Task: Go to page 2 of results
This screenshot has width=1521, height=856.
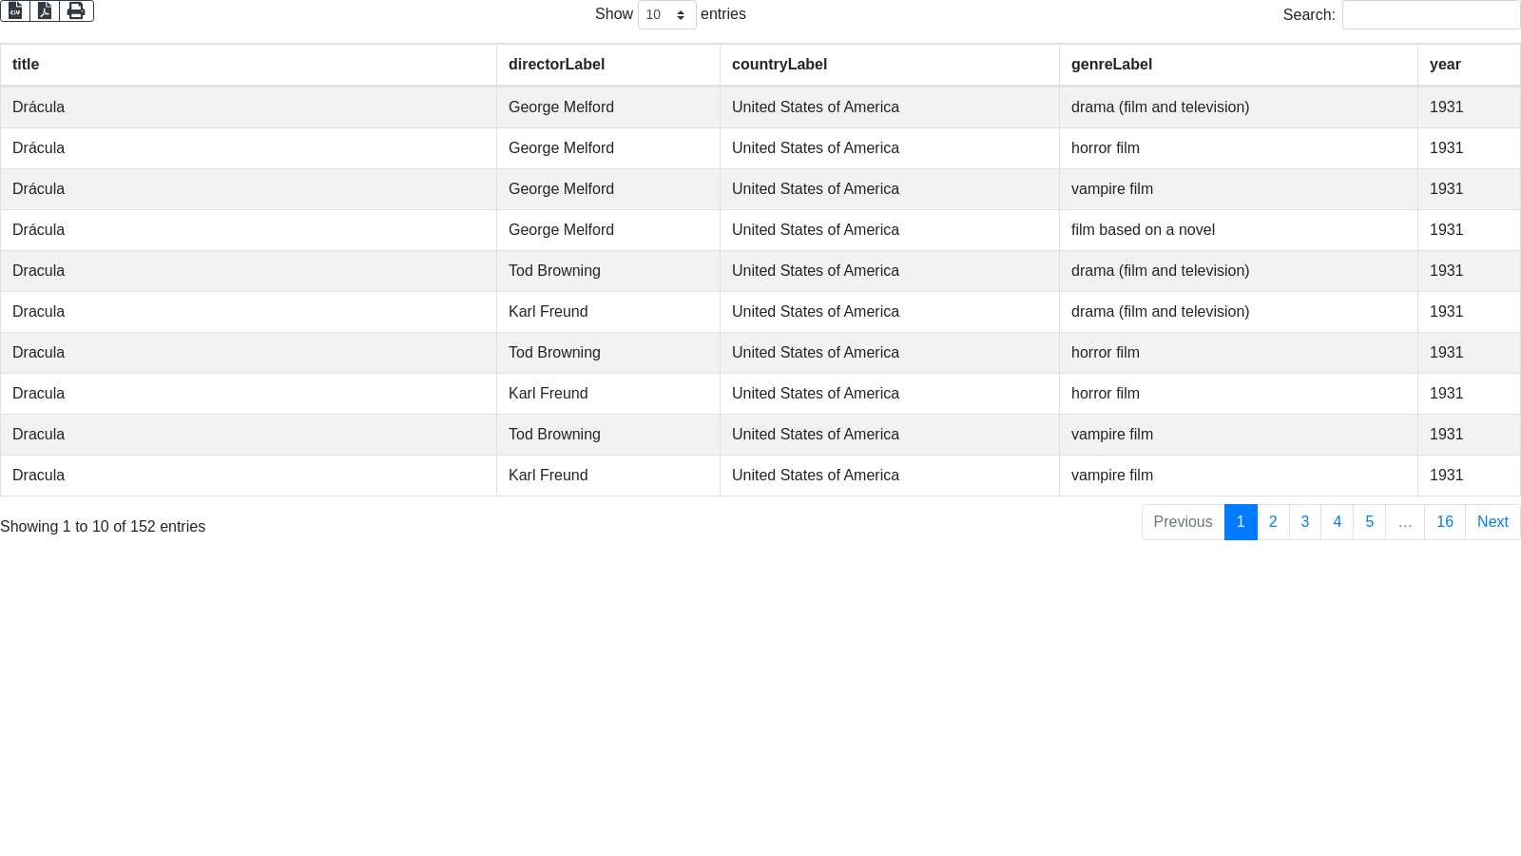Action: [x=1273, y=522]
